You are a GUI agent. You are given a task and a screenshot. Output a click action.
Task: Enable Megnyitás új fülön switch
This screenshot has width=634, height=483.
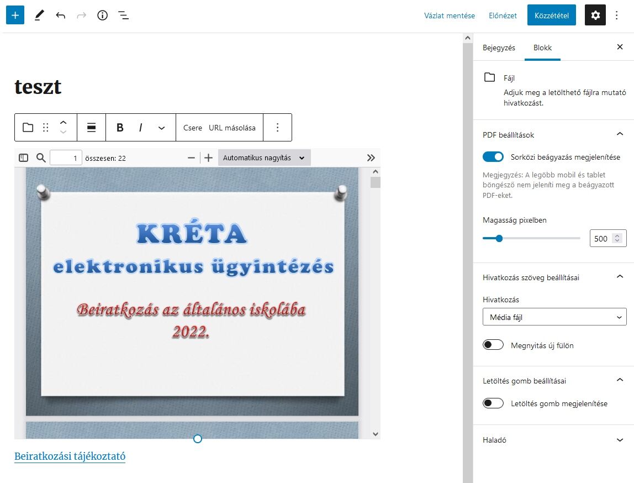[x=493, y=345]
